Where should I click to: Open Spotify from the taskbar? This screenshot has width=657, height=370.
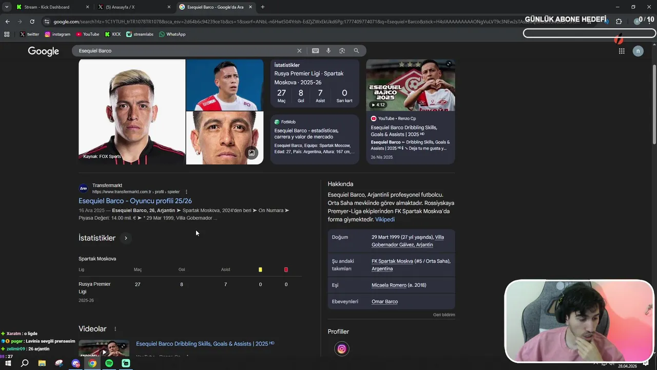(109, 363)
